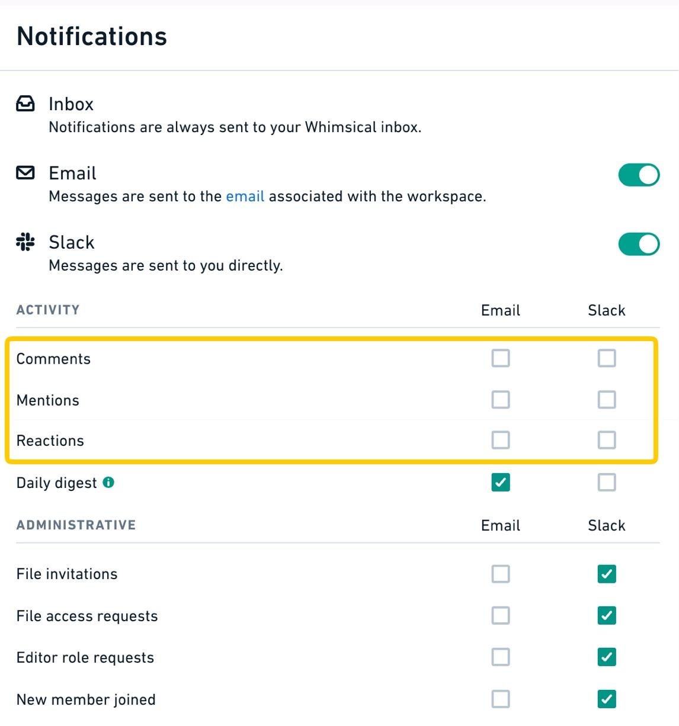Enable Slack notifications for Reactions
This screenshot has height=726, width=679.
[607, 440]
